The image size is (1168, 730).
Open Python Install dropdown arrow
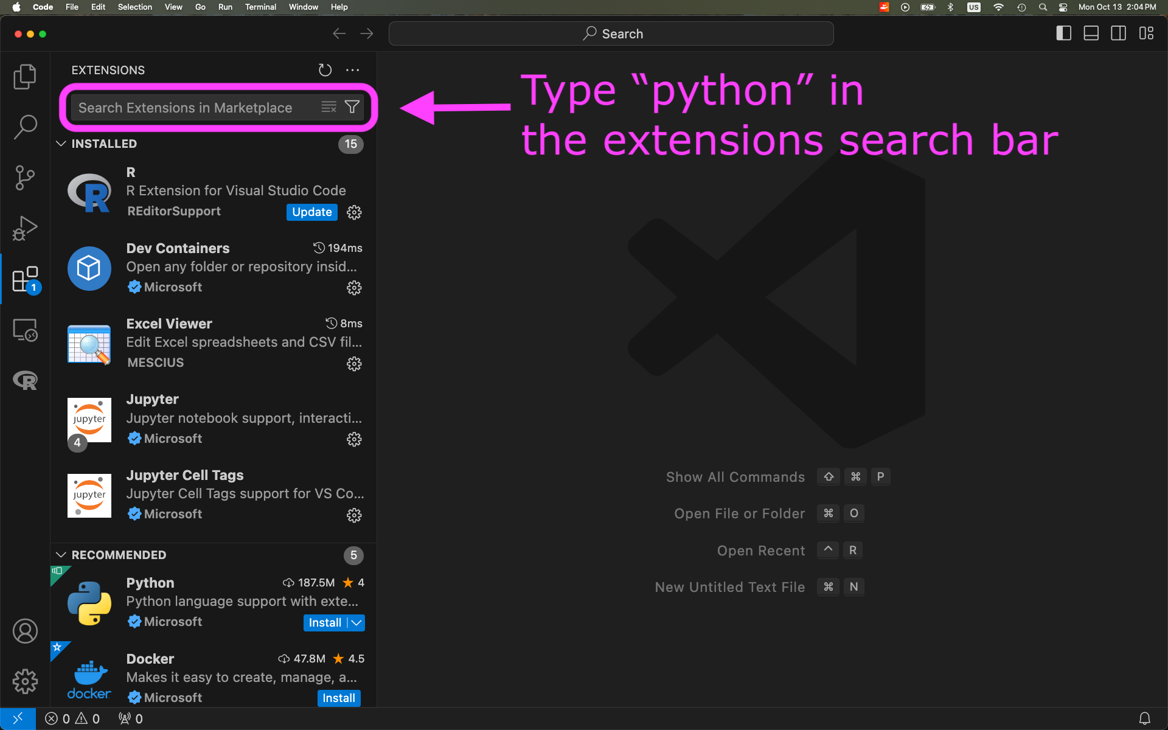(356, 622)
